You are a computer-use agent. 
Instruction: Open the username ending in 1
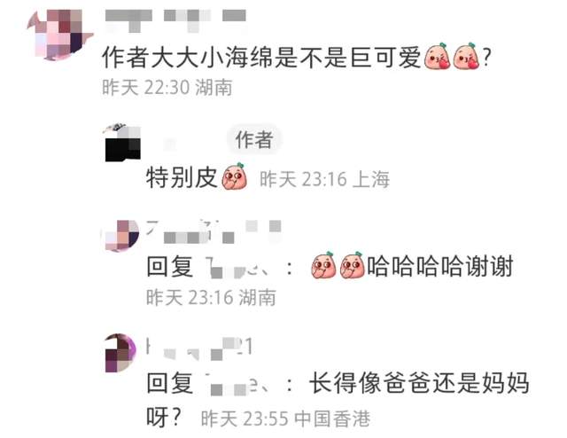click(x=199, y=348)
